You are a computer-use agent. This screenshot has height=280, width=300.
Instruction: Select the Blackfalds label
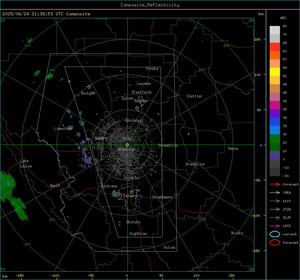click(142, 92)
